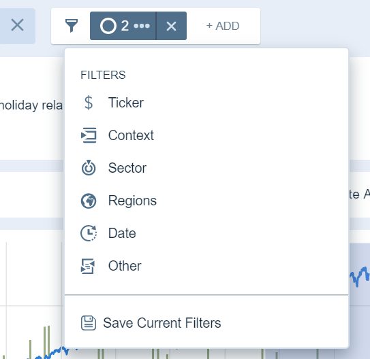Click the + ADD filter button
The width and height of the screenshot is (370, 359).
click(223, 26)
